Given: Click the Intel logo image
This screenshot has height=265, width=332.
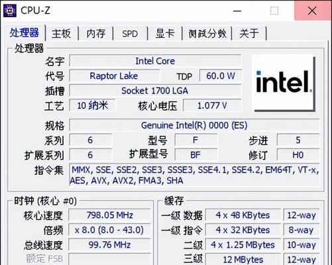Looking at the screenshot, I should coord(284,83).
